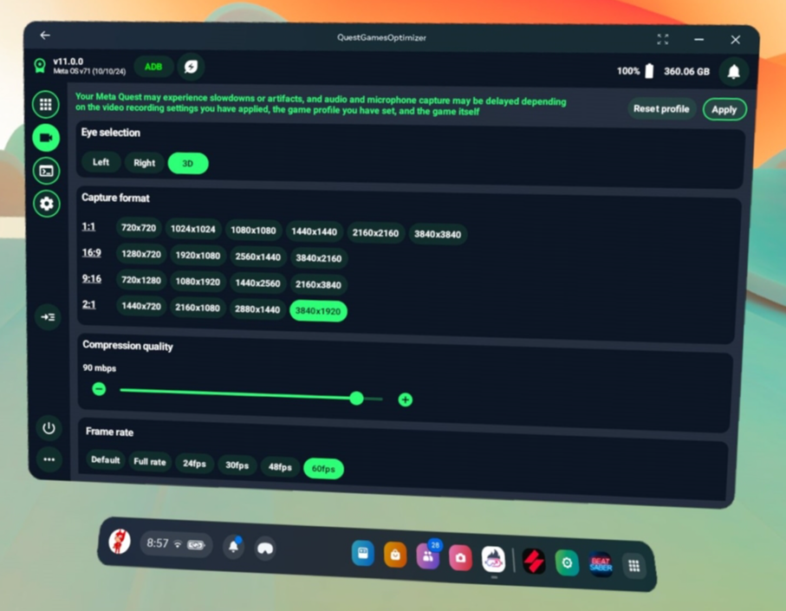Click the power icon in sidebar

click(49, 428)
